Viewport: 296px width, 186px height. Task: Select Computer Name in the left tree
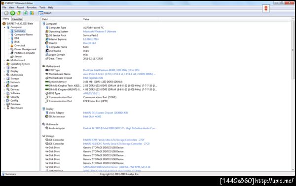23,35
